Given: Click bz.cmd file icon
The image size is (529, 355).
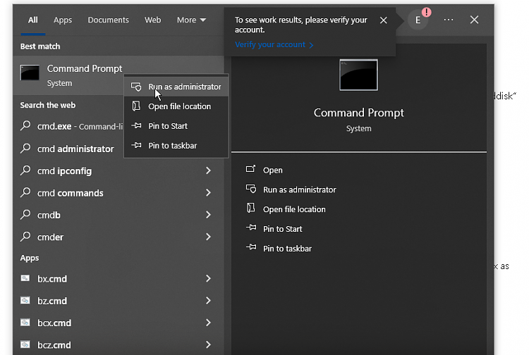Looking at the screenshot, I should click(x=25, y=300).
